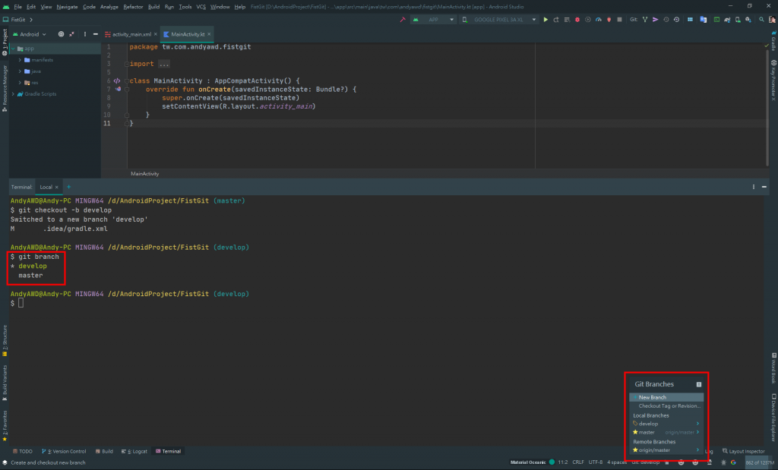Open the Build menu
This screenshot has width=778, height=470.
tap(153, 7)
